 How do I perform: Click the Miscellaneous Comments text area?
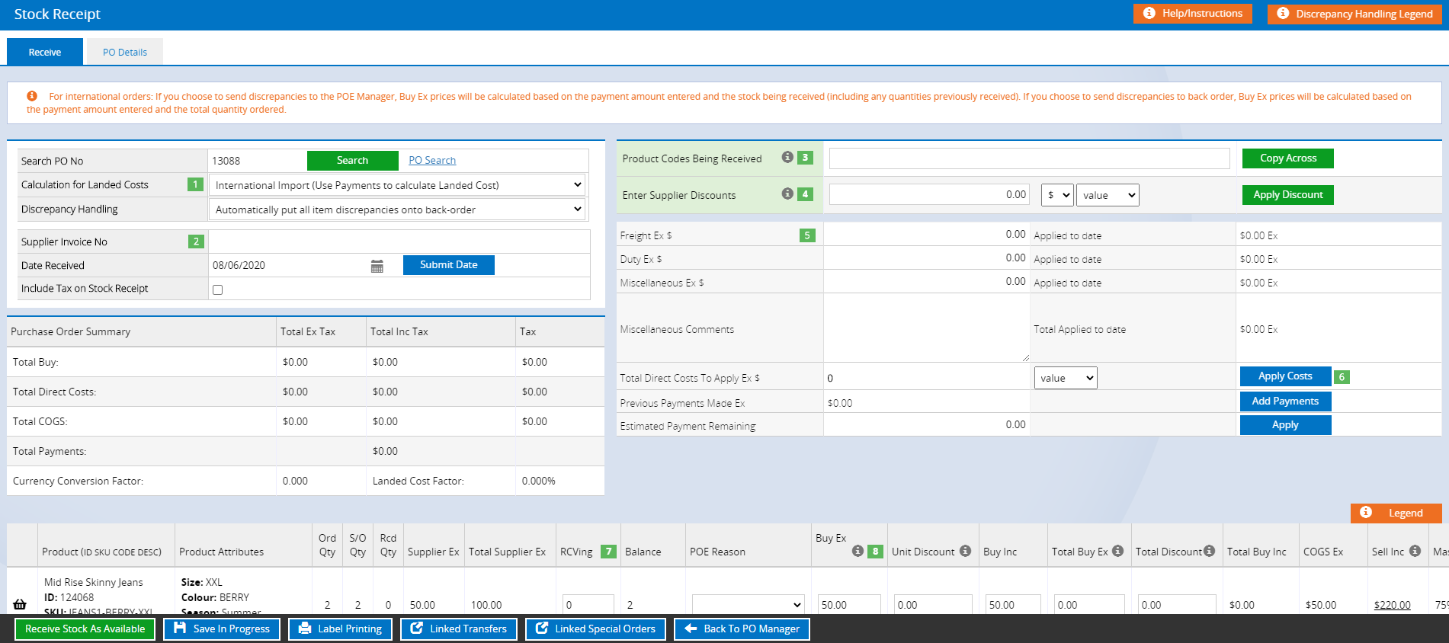(x=926, y=328)
